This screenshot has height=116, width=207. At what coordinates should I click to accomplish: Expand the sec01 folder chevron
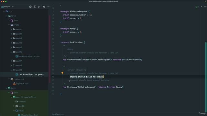(x=12, y=29)
